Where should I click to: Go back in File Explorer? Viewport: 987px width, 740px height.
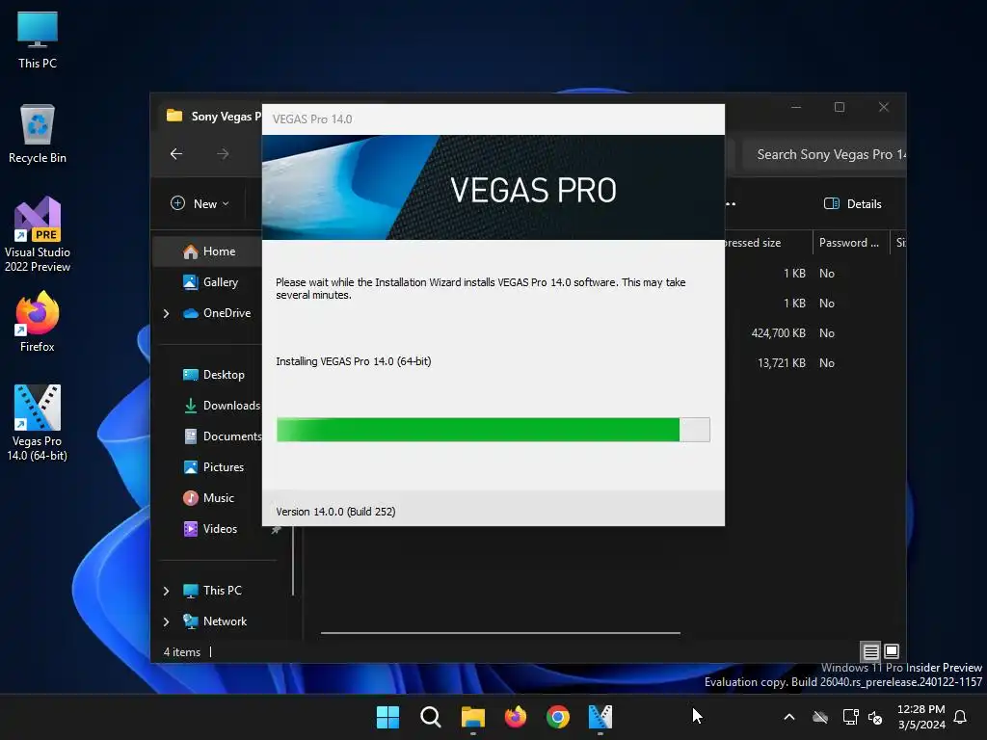click(x=176, y=153)
